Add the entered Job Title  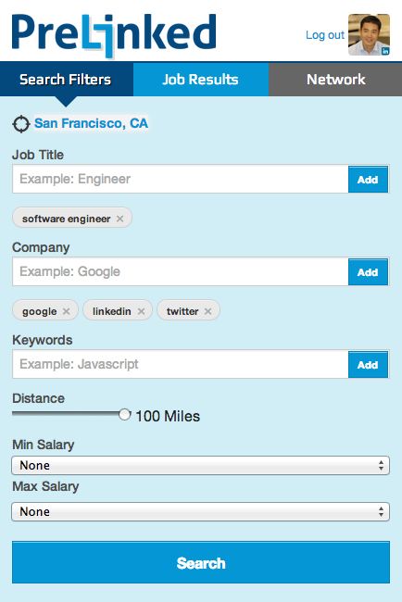368,180
